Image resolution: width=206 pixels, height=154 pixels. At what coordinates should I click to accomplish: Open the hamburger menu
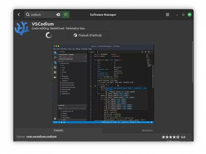coord(167,15)
